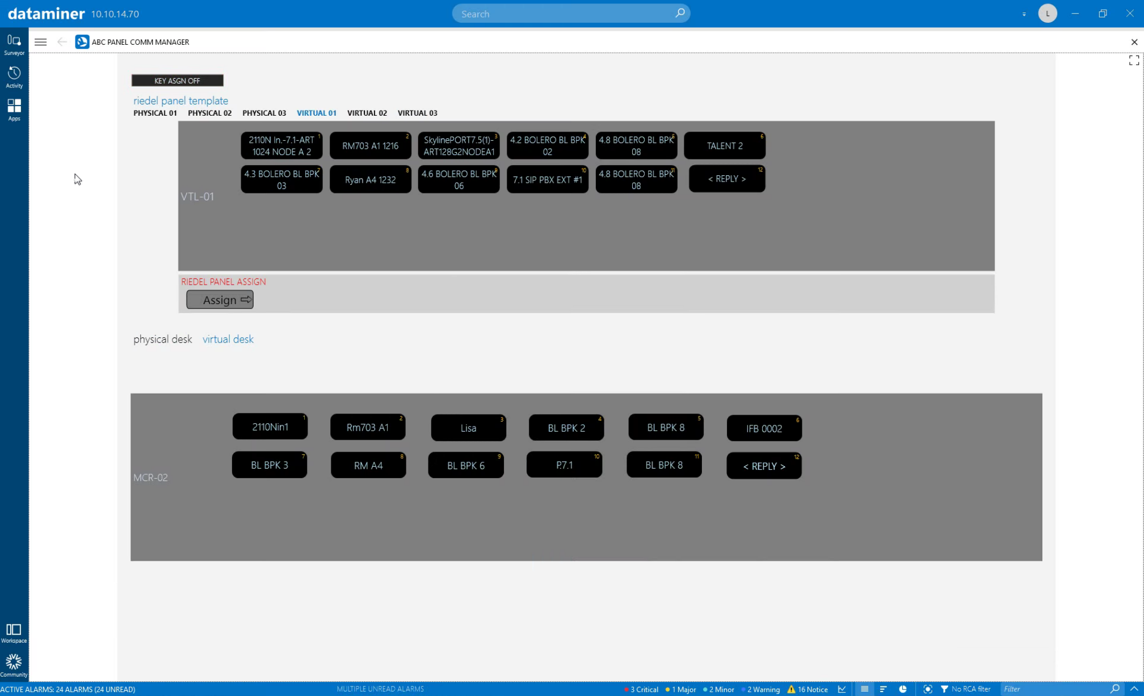The height and width of the screenshot is (696, 1144).
Task: Click the RM703 A1 1216 key
Action: [371, 146]
